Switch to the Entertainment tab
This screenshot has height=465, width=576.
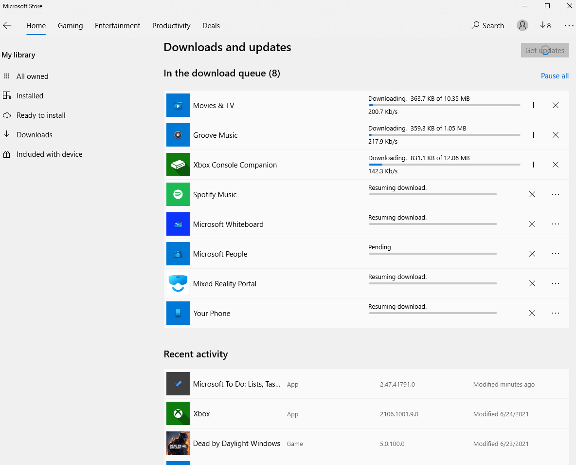point(118,26)
